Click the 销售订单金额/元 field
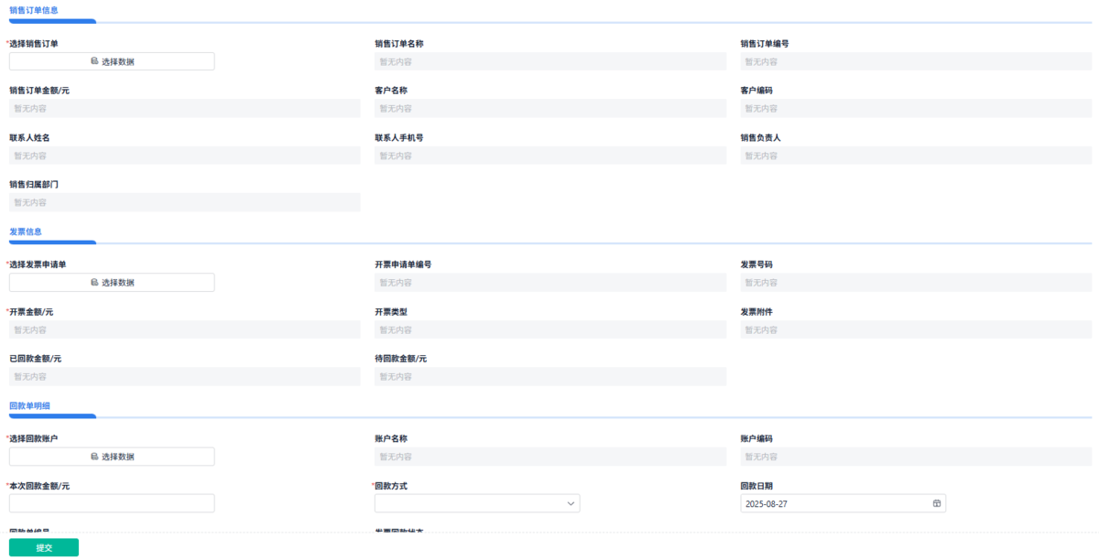This screenshot has width=1099, height=560. pyautogui.click(x=185, y=108)
